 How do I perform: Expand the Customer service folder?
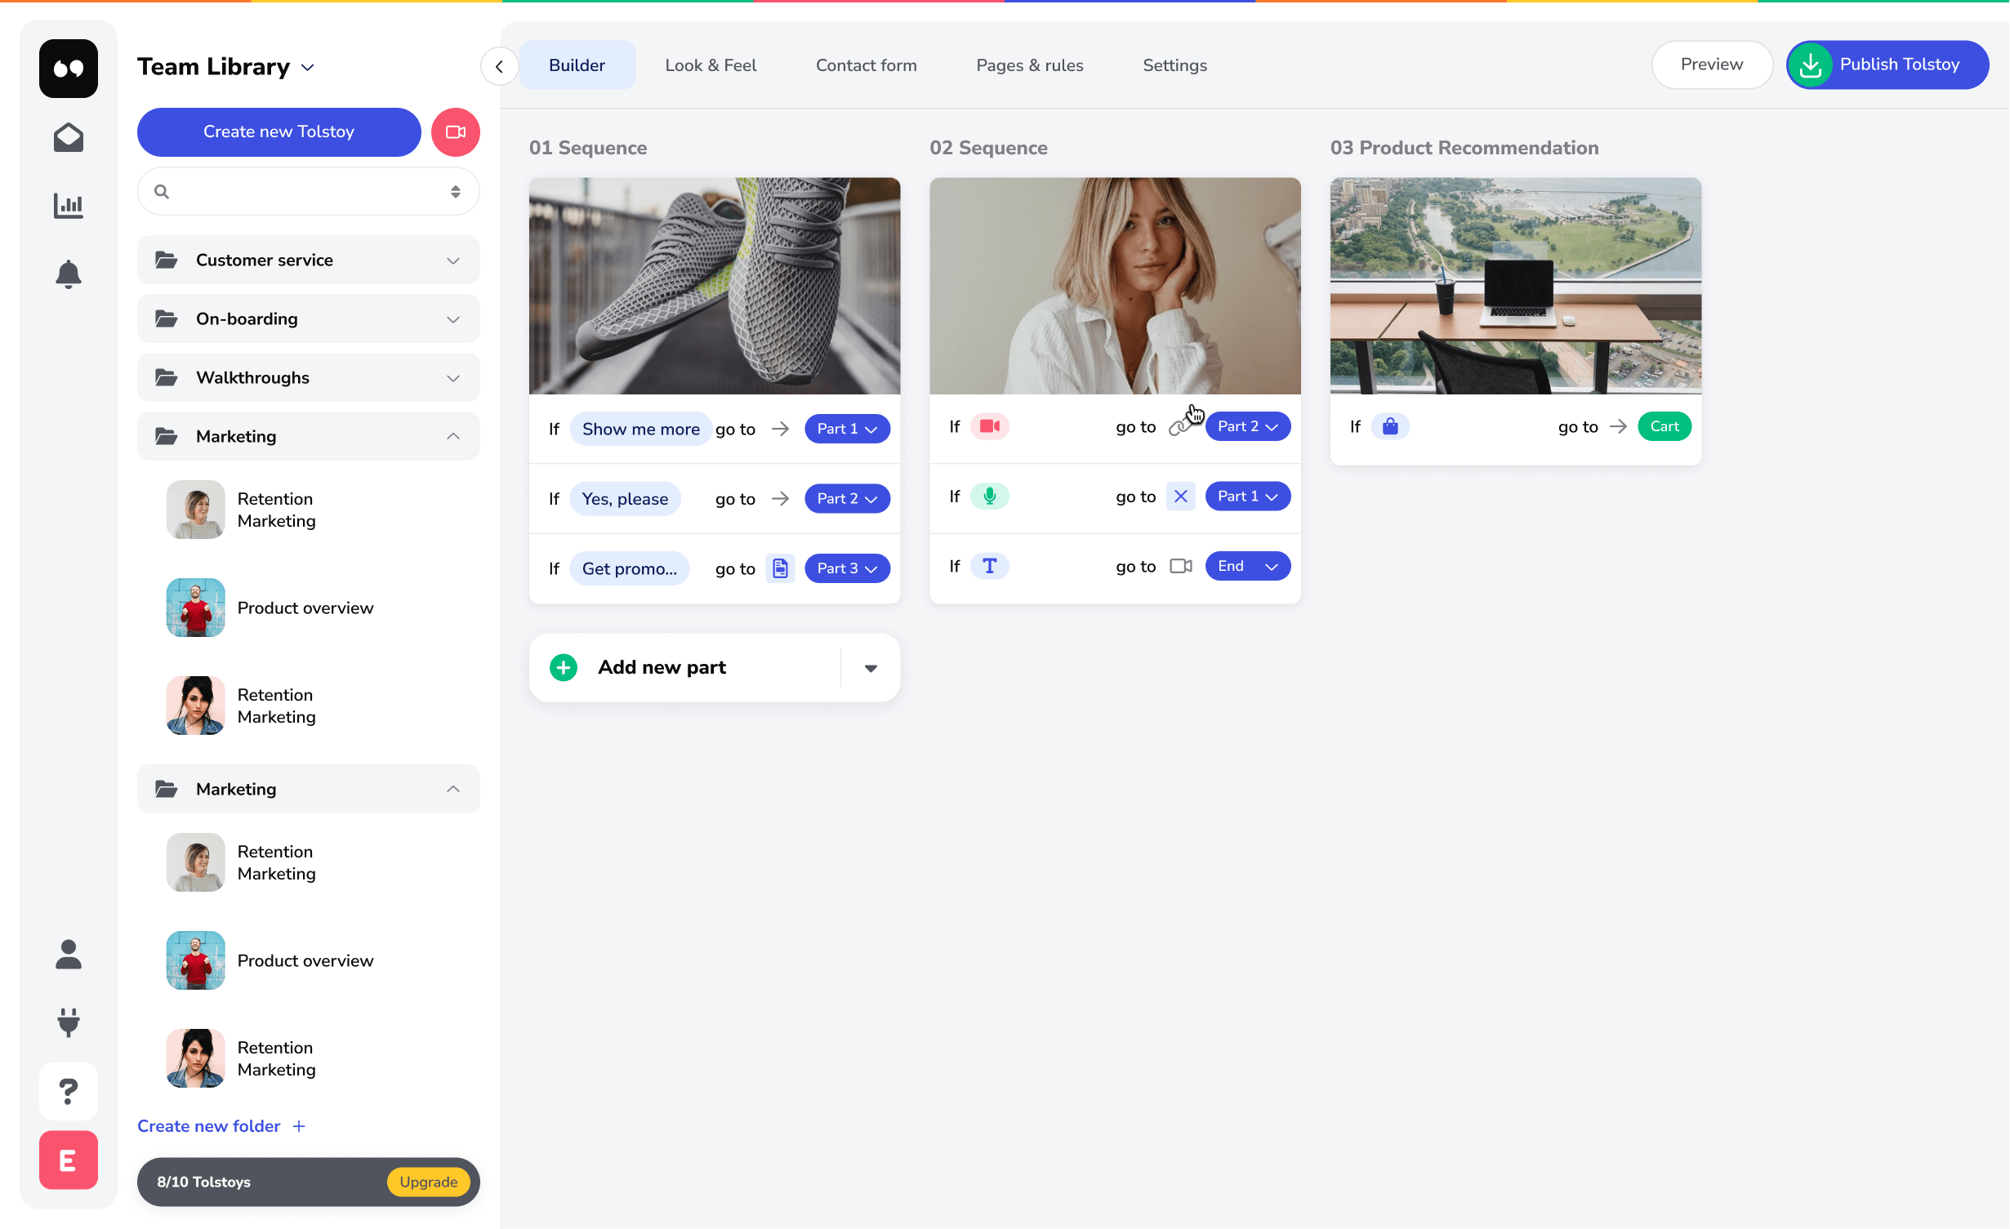(x=452, y=260)
